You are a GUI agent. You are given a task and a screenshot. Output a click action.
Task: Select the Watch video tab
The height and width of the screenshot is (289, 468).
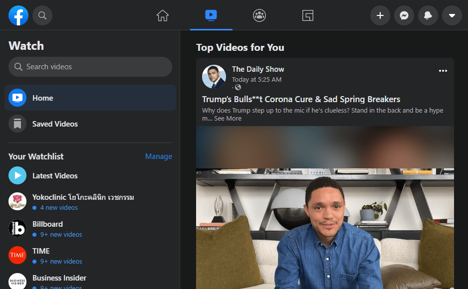[211, 15]
